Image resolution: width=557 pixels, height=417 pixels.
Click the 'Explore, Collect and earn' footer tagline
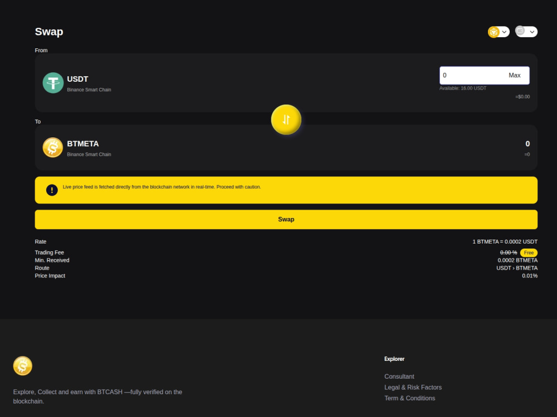(x=97, y=396)
